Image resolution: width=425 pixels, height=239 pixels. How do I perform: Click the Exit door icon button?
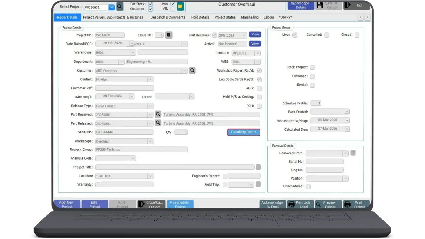click(356, 5)
